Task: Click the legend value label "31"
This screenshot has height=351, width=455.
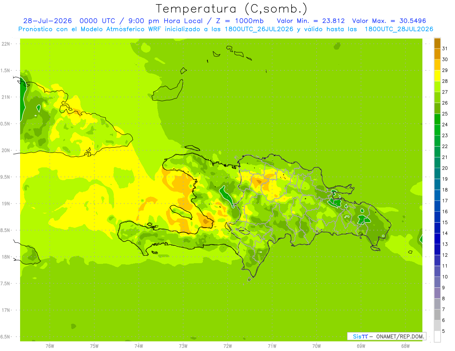Action: click(445, 48)
